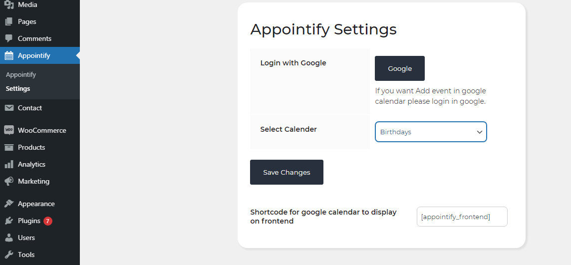Click the Plugins icon in sidebar
The image size is (571, 265).
click(9, 221)
